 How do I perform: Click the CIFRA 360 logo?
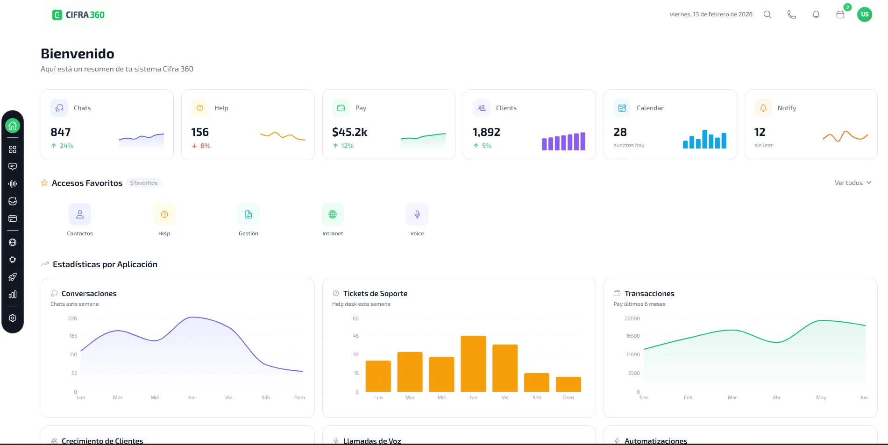[78, 15]
